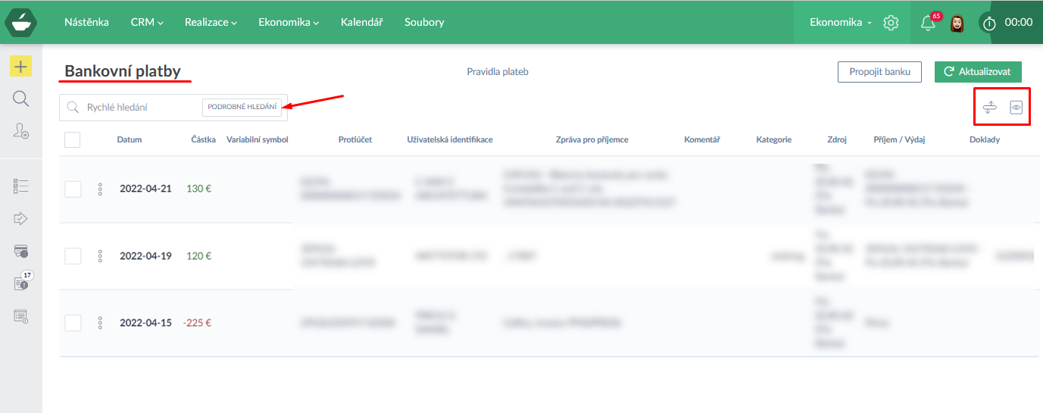The image size is (1043, 413).
Task: Open search via sidebar magnifier icon
Action: (20, 99)
